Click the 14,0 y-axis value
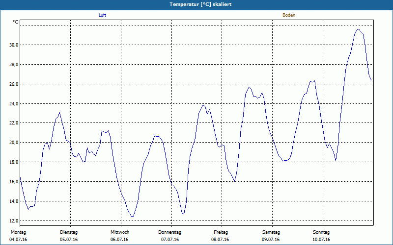This screenshot has height=245, width=393. 14,201
